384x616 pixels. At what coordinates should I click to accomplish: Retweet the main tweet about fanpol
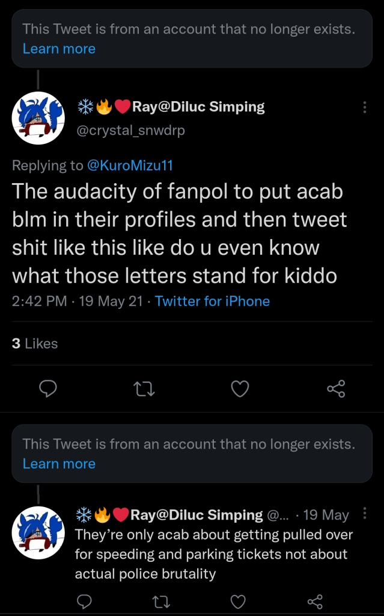coord(144,390)
